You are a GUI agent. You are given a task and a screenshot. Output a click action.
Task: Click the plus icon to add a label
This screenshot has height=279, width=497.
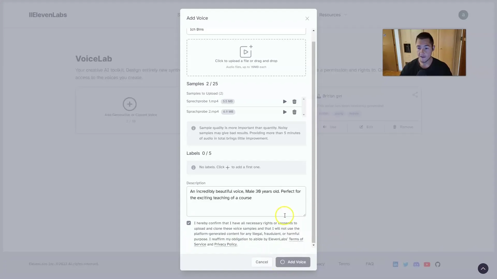(x=228, y=167)
